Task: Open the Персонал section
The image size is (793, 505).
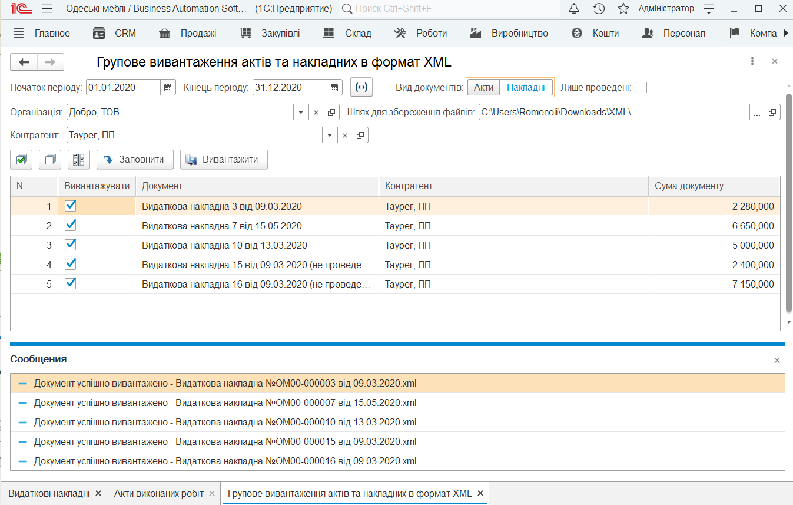Action: click(x=673, y=33)
